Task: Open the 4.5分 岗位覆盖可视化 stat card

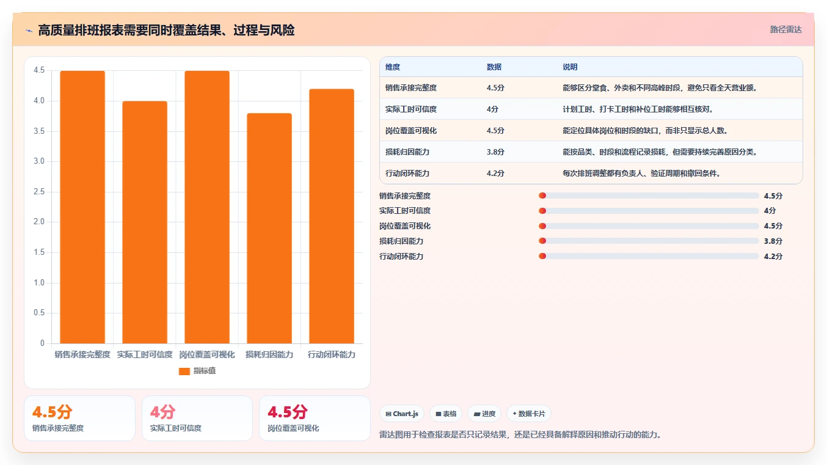Action: 315,418
